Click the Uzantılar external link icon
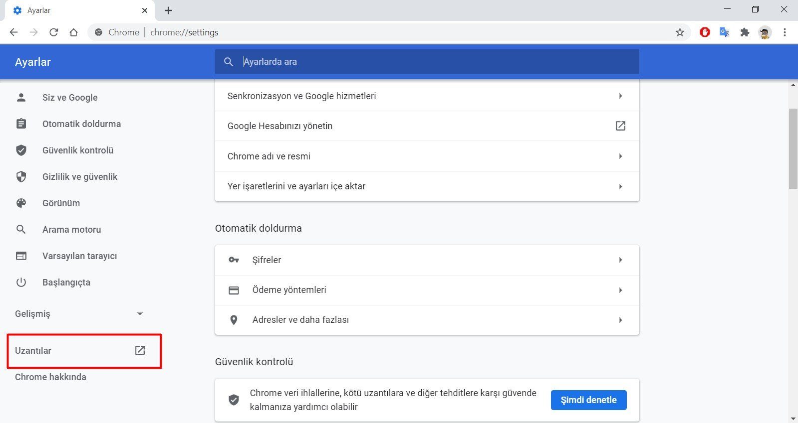The height and width of the screenshot is (423, 798). [x=140, y=351]
